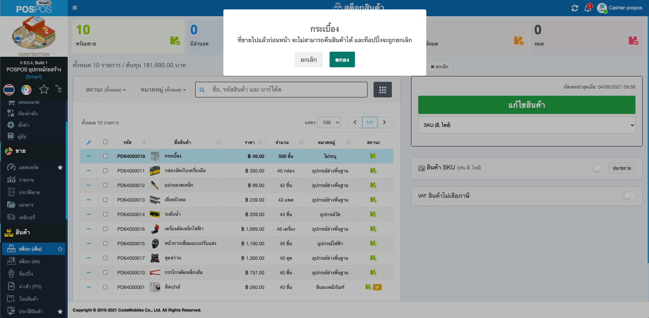Click the tree hierarchy icon in sidebar

pos(59,89)
